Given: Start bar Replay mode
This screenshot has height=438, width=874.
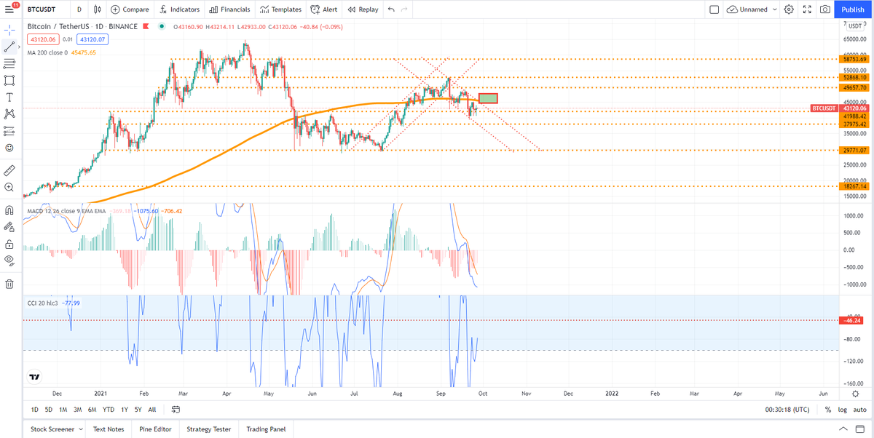Looking at the screenshot, I should pos(363,9).
